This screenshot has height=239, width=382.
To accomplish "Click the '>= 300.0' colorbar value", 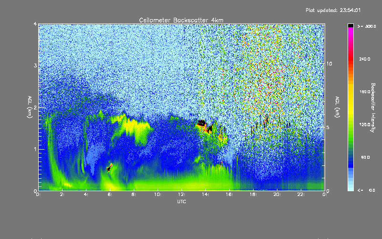I will tap(367, 26).
